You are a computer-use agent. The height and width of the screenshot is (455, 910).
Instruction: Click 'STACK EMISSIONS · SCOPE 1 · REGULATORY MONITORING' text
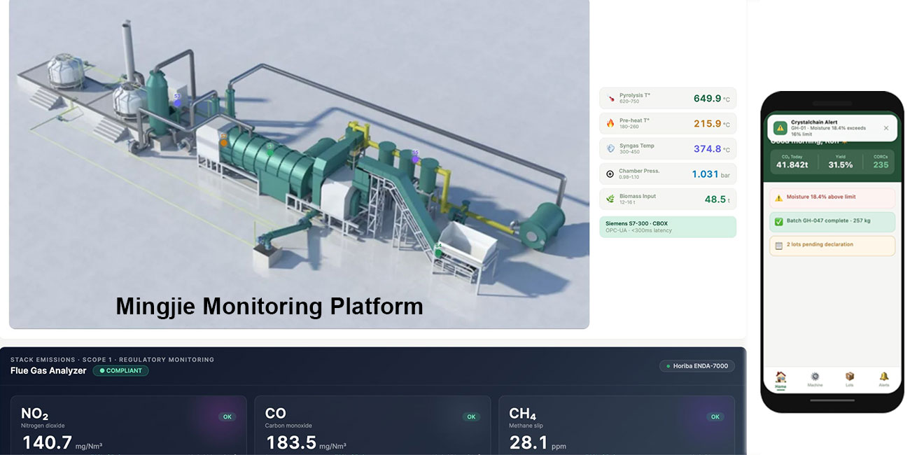pyautogui.click(x=112, y=360)
